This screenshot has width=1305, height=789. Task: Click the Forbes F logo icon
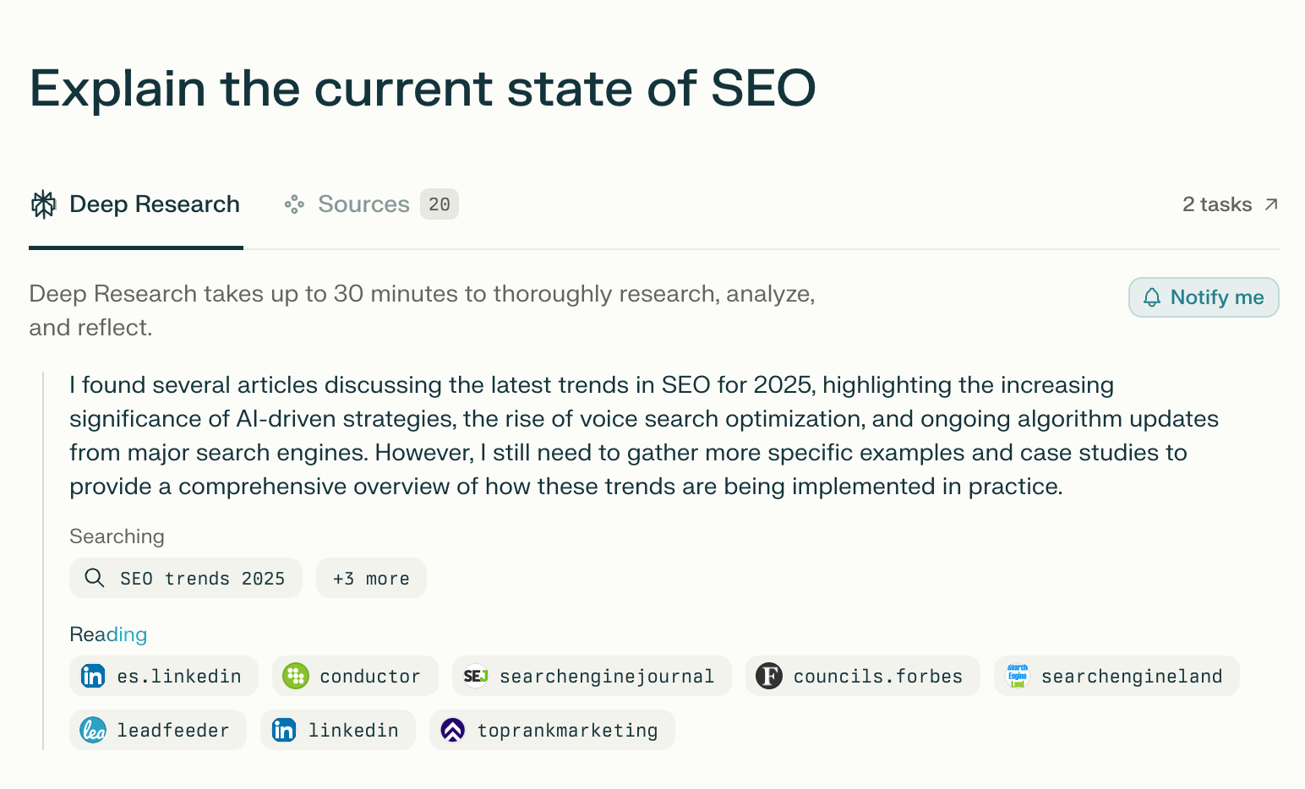[769, 676]
